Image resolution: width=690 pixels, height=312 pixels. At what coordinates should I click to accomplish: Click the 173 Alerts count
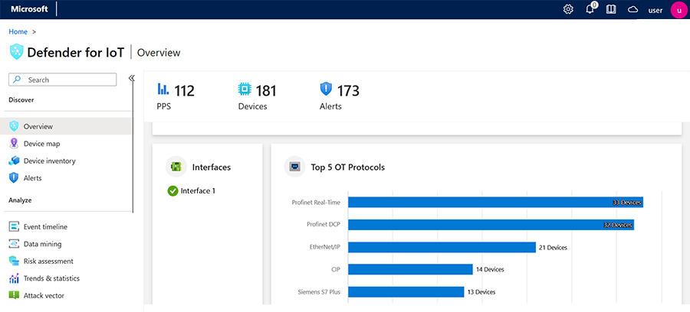348,91
